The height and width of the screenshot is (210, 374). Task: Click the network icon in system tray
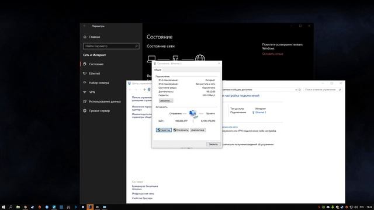point(351,207)
